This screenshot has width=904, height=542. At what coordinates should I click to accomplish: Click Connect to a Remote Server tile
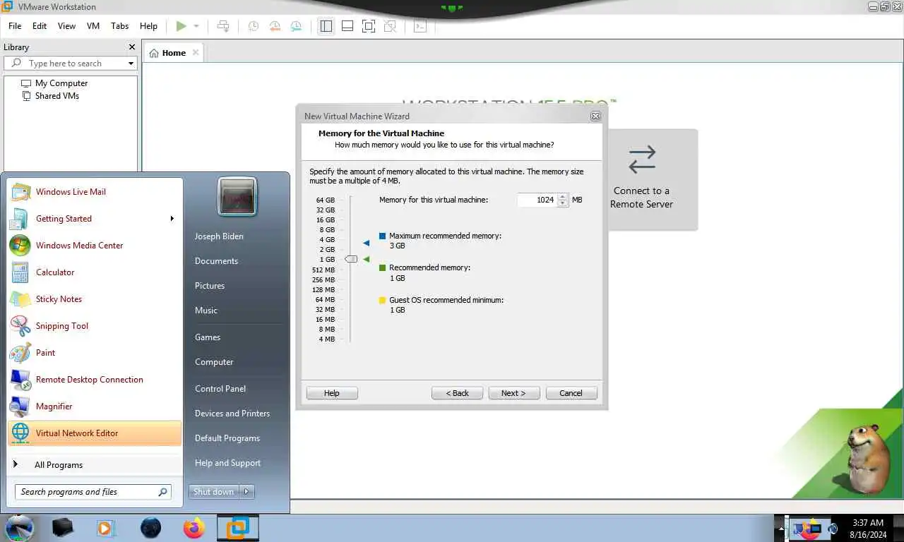641,179
